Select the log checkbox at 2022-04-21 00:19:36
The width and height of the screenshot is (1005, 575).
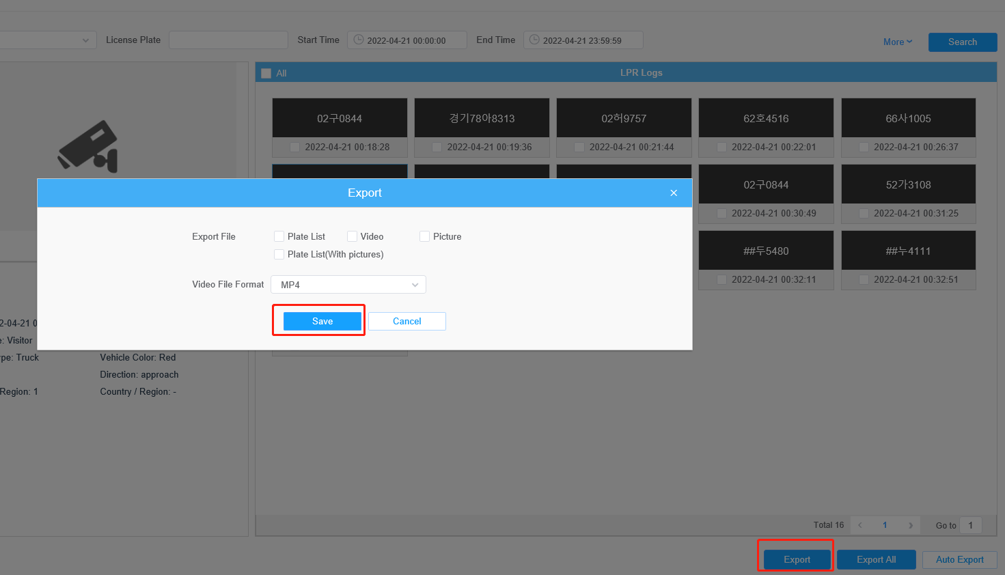pos(437,147)
